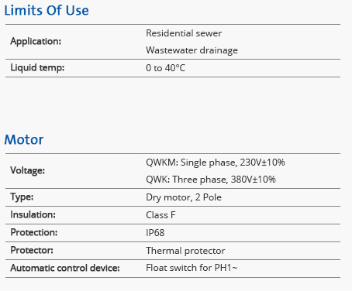Click the IP68 value
352x291 pixels.
coord(155,233)
